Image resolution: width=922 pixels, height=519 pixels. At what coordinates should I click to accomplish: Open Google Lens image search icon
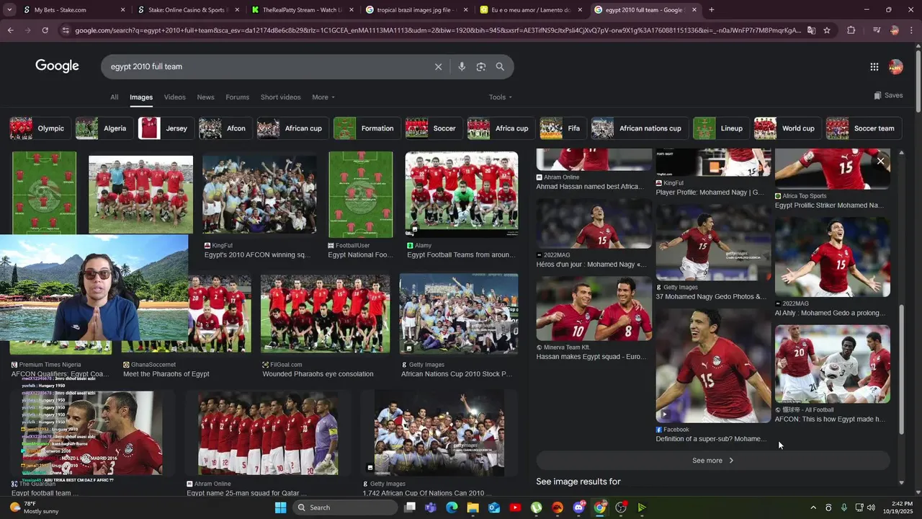point(481,66)
